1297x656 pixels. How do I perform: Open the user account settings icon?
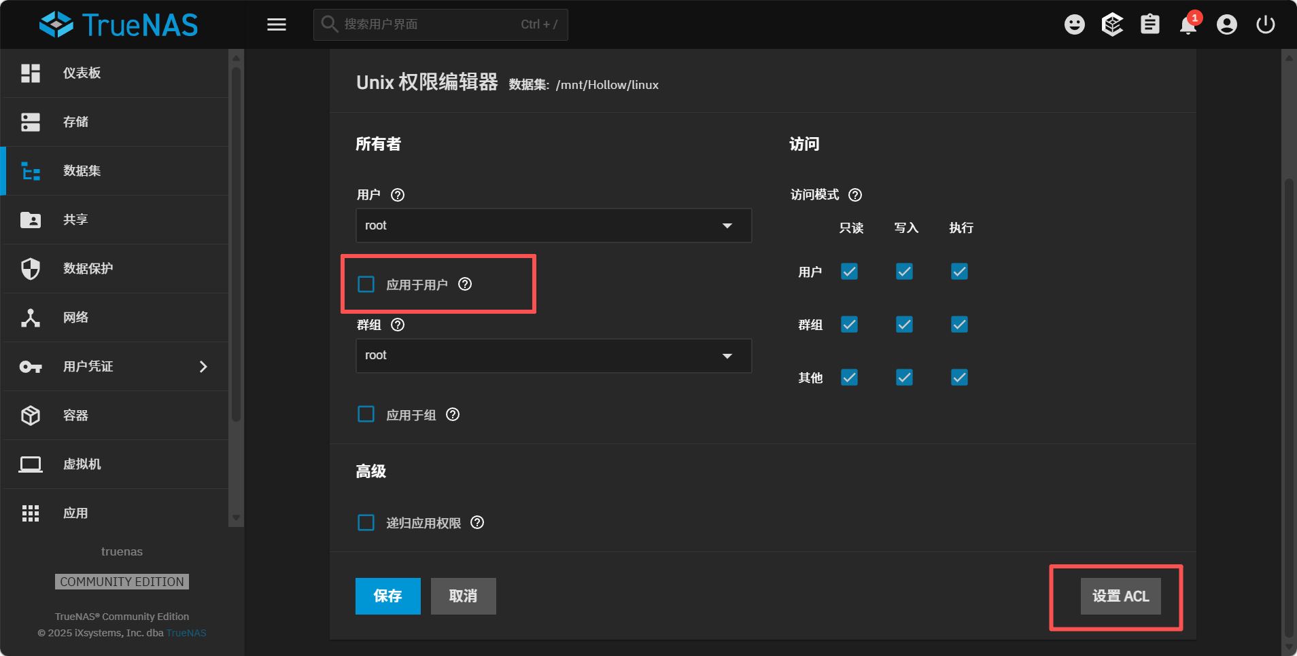point(1226,25)
